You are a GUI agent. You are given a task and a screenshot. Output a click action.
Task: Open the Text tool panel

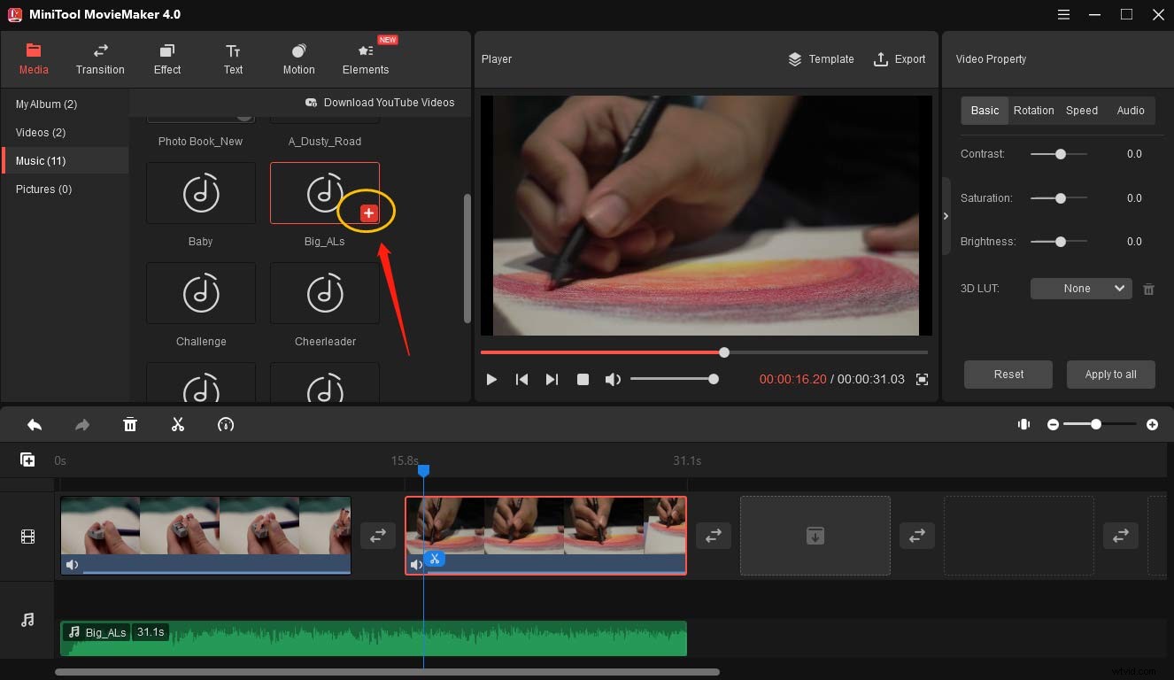tap(233, 58)
